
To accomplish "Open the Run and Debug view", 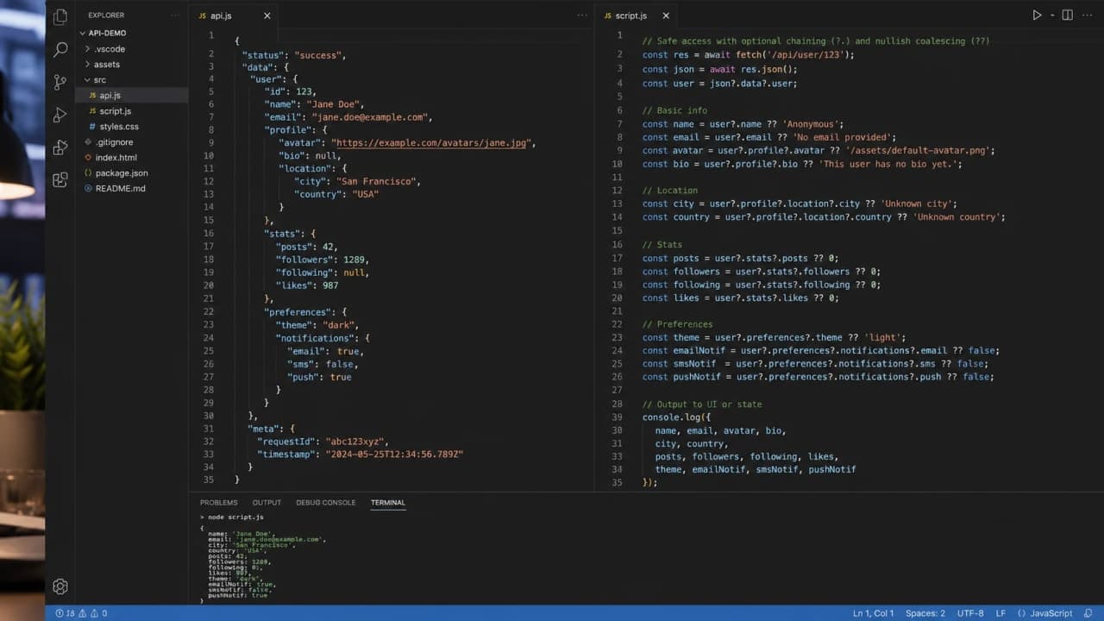I will (60, 115).
